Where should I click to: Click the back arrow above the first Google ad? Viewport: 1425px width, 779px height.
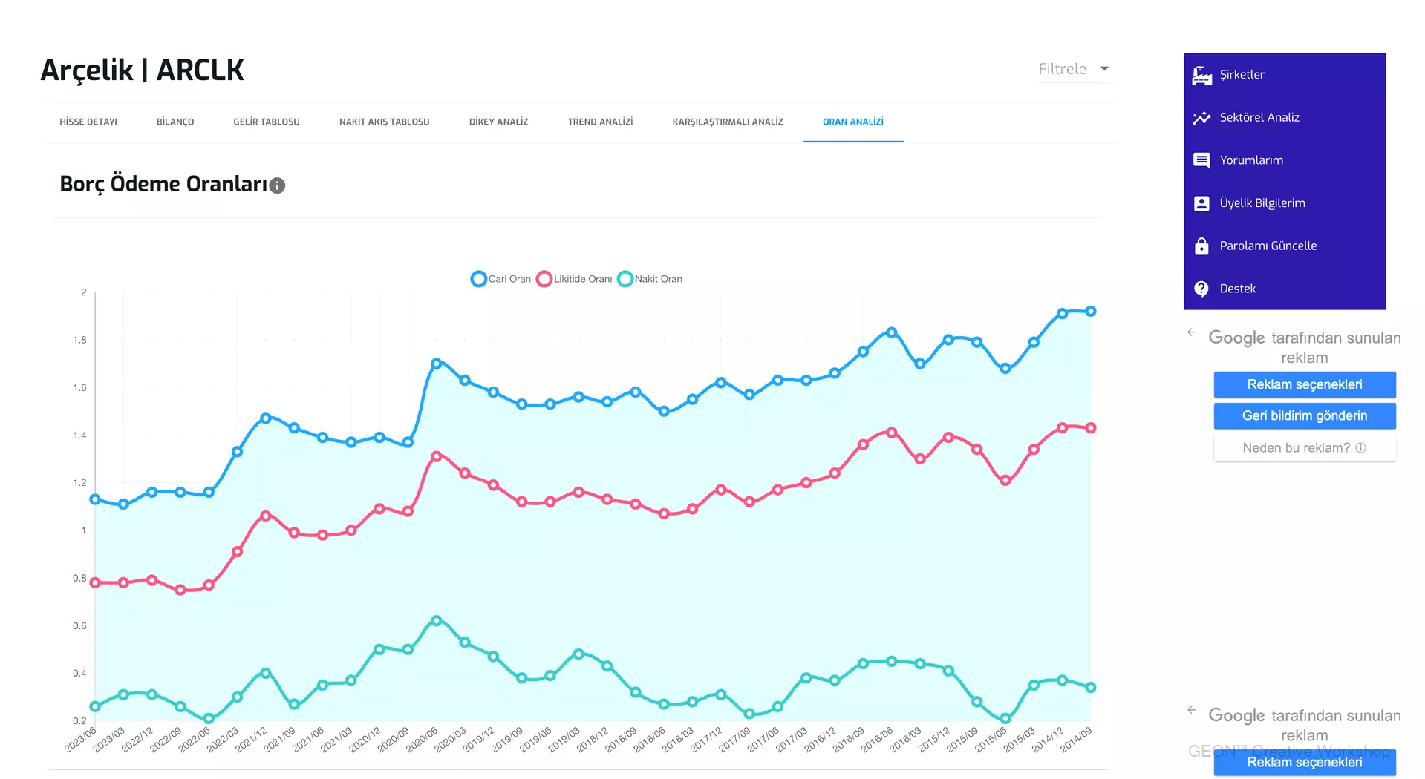click(x=1191, y=332)
